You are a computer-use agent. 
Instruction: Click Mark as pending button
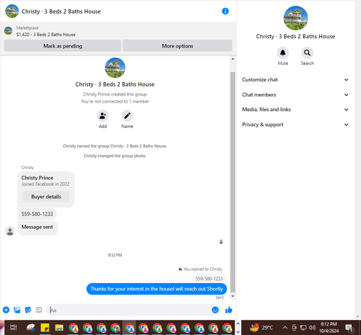tap(63, 45)
